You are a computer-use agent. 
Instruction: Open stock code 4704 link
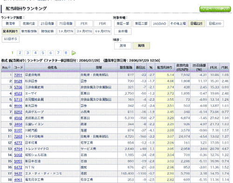(x=18, y=149)
